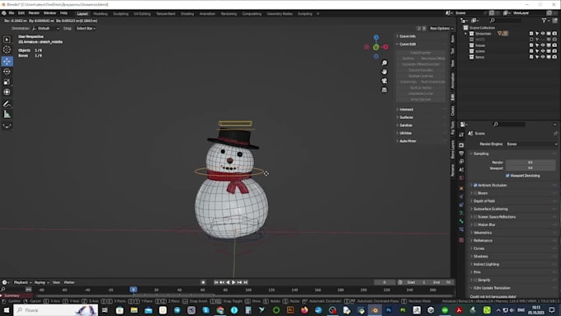Screen dimensions: 561x316
Task: Expand the Snowman collection in the outliner
Action: tap(466, 34)
